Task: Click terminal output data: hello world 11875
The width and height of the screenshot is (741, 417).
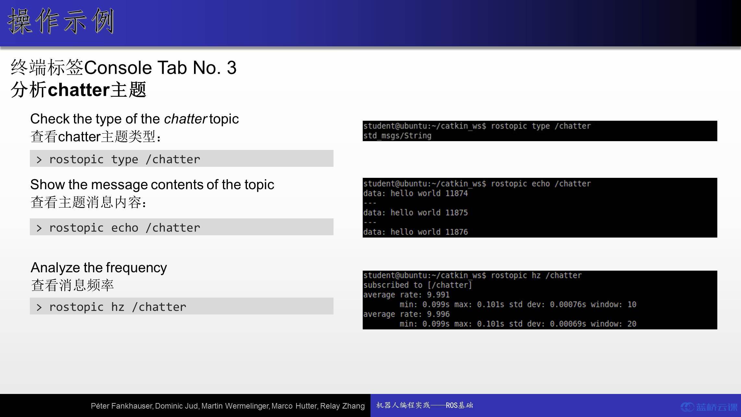Action: click(x=415, y=213)
